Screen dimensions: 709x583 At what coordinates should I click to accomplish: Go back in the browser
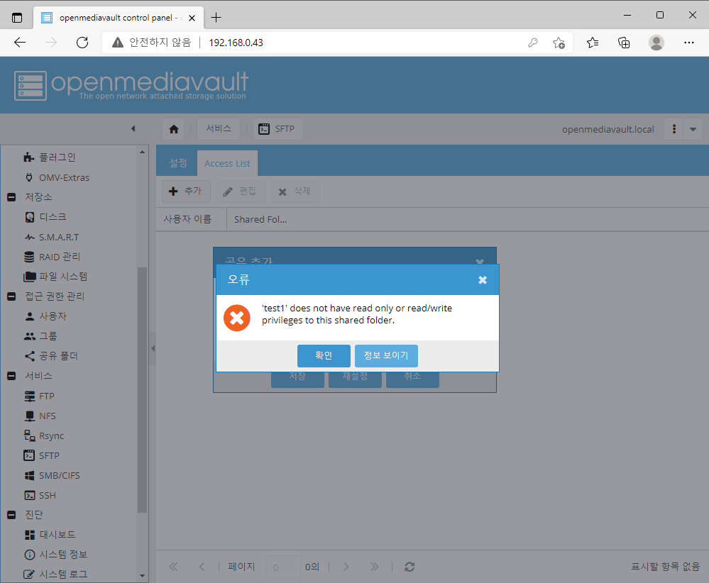tap(20, 43)
